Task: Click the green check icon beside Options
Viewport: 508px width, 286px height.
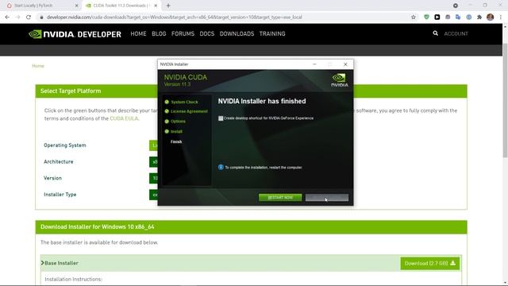Action: (x=167, y=122)
